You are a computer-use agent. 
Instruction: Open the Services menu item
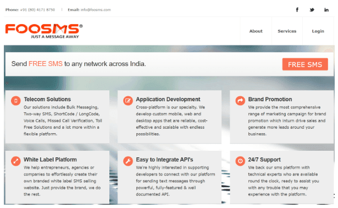coord(287,31)
